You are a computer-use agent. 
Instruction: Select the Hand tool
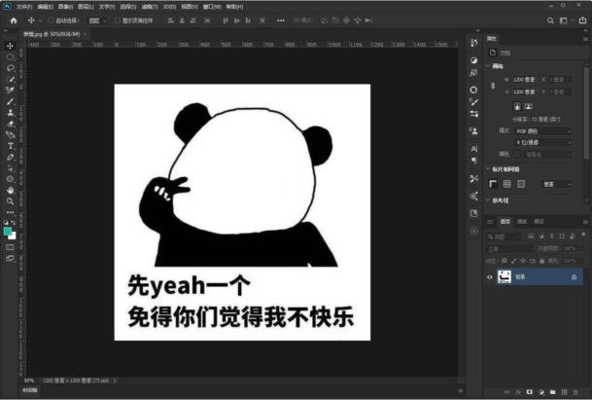[10, 190]
